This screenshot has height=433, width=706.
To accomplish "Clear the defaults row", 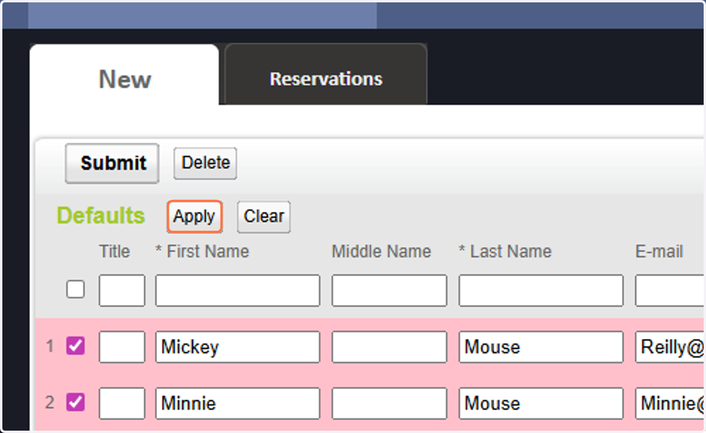I will [x=264, y=216].
